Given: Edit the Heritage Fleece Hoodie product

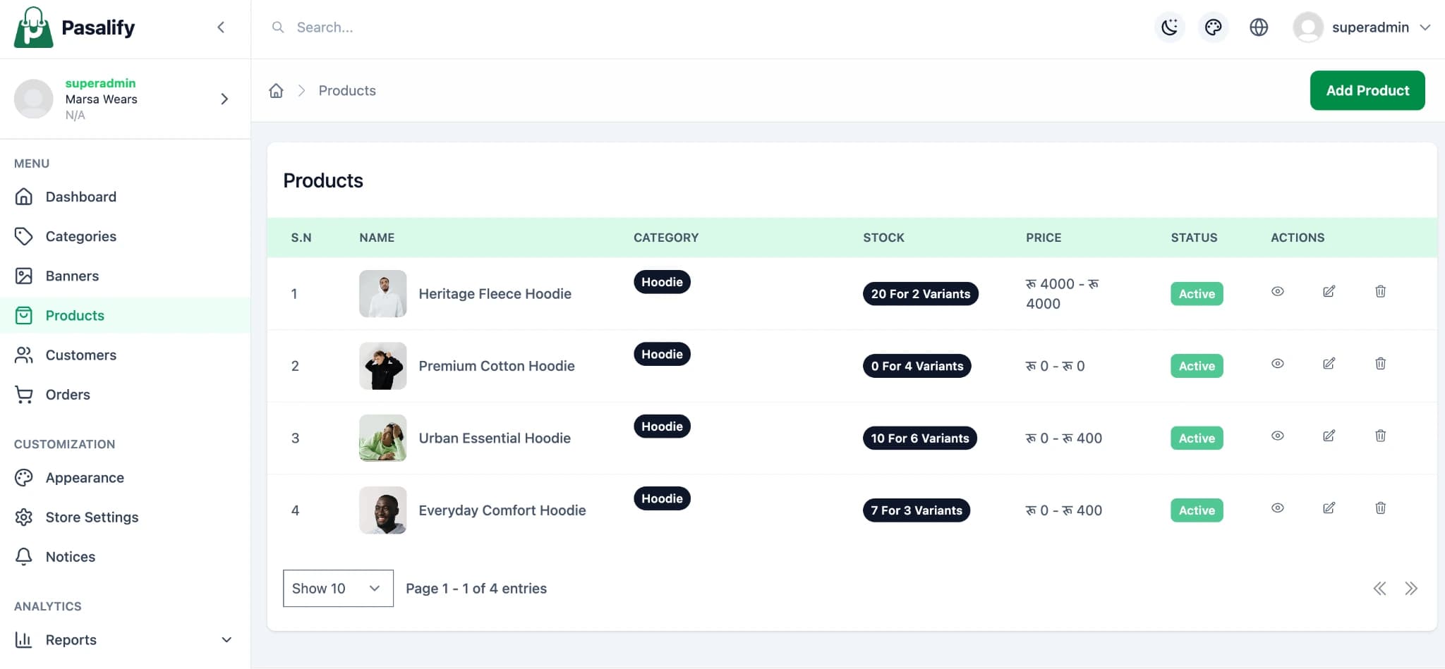Looking at the screenshot, I should (1329, 291).
